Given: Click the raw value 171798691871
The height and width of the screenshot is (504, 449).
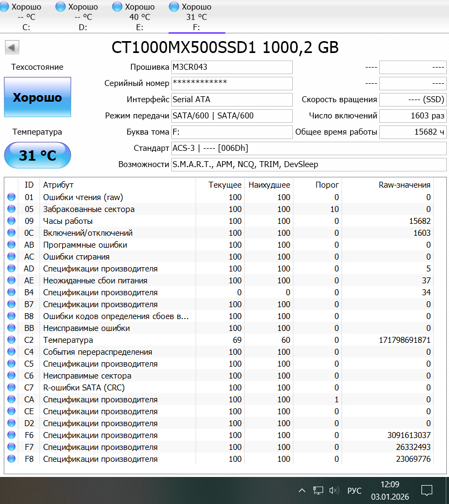Looking at the screenshot, I should click(405, 340).
